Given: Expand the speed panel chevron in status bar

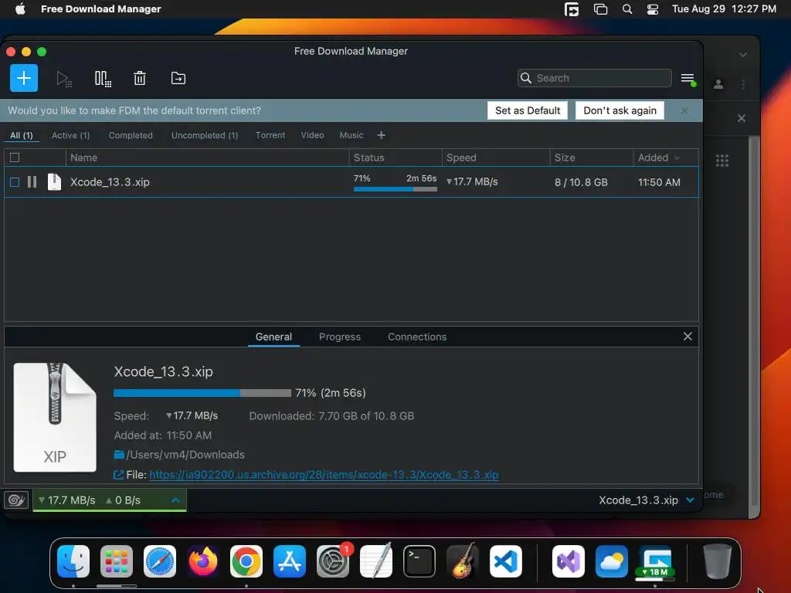Looking at the screenshot, I should point(175,500).
